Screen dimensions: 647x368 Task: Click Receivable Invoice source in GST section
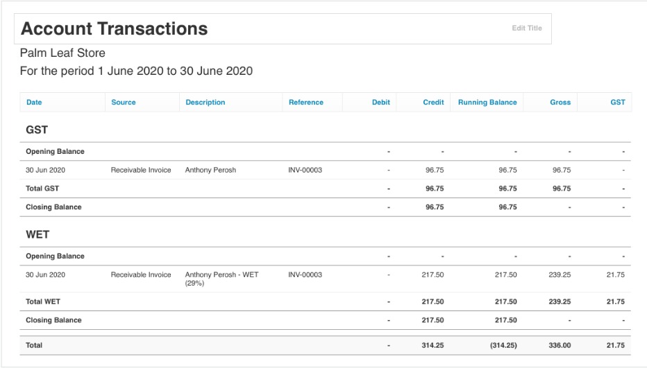pyautogui.click(x=141, y=170)
